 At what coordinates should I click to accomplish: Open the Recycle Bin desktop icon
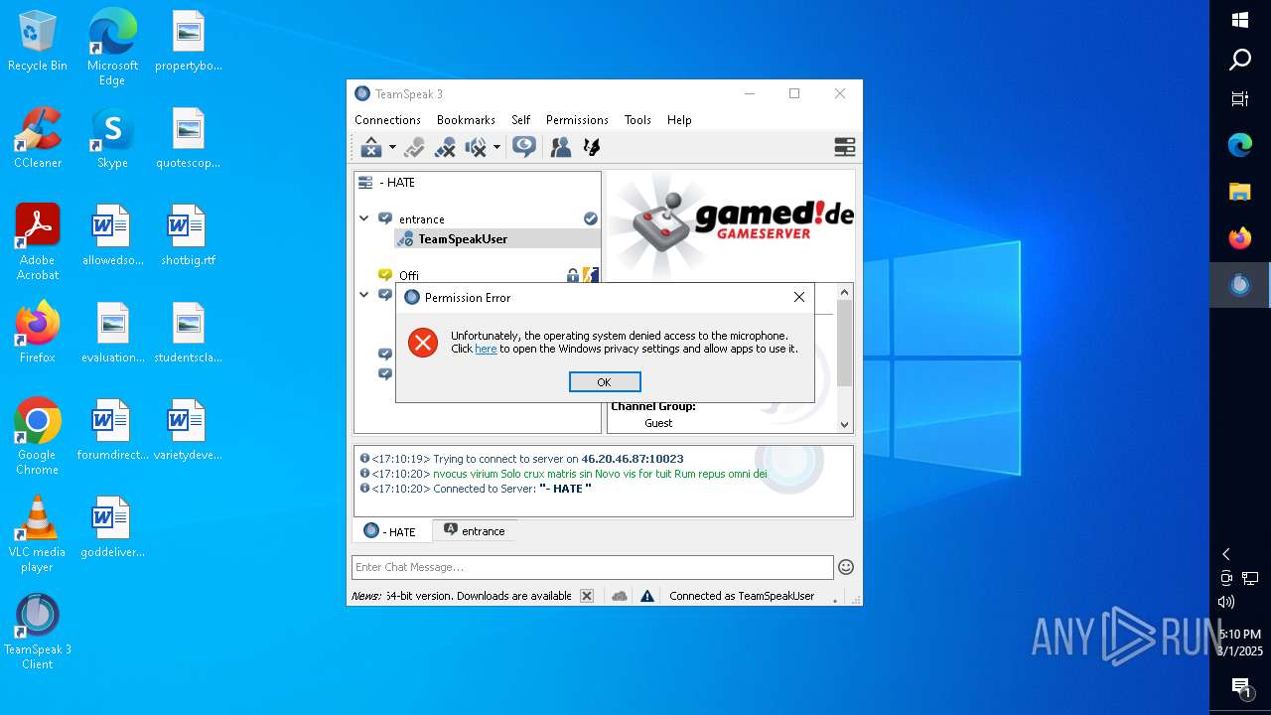point(38,42)
